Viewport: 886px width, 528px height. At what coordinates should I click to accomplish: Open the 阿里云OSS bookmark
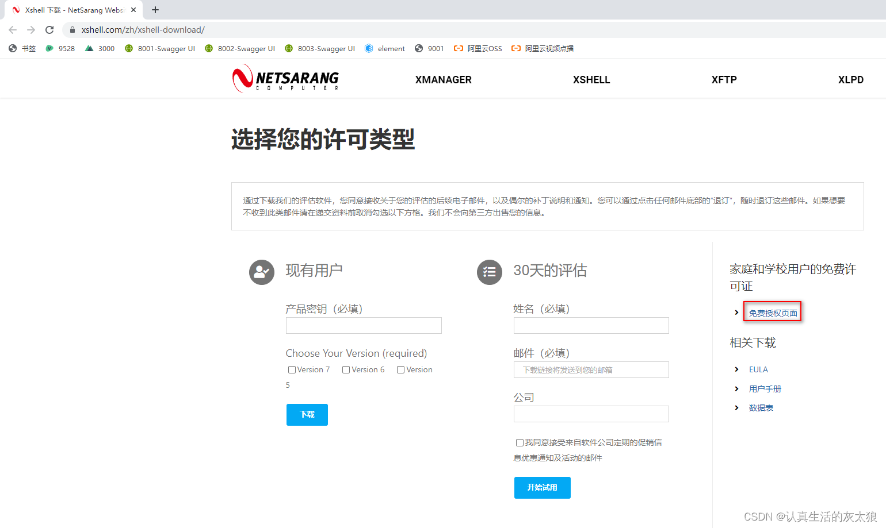coord(478,49)
